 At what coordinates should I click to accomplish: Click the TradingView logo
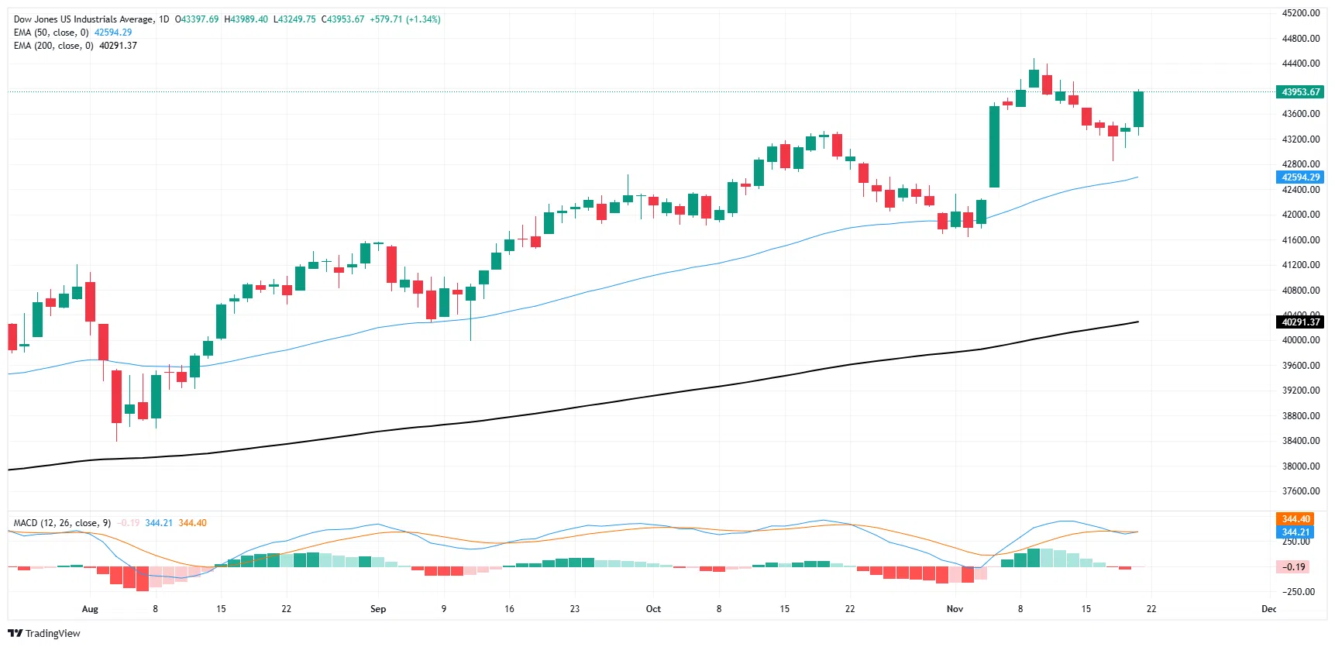tap(44, 633)
